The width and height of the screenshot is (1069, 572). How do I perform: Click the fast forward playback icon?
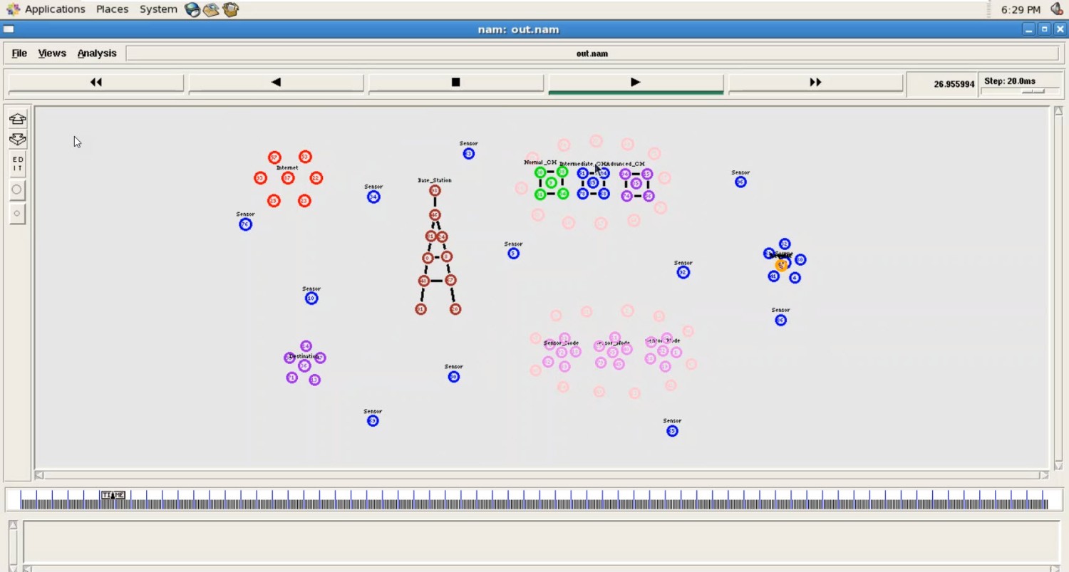click(x=815, y=82)
